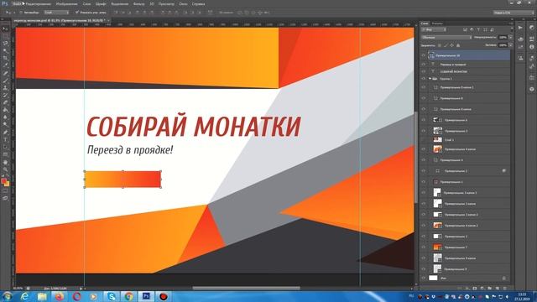
Task: Open the Справка menu
Action: tap(198, 3)
